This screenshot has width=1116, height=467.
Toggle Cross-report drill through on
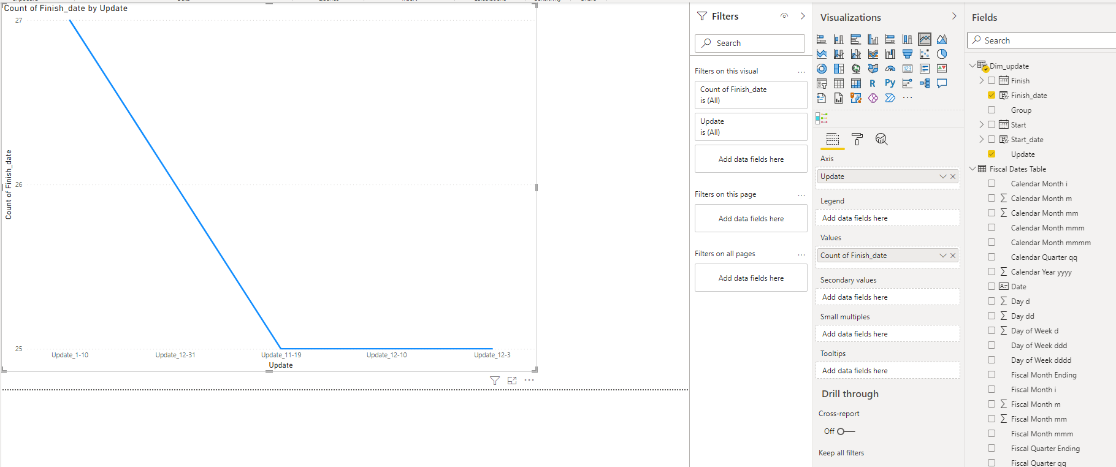(846, 431)
